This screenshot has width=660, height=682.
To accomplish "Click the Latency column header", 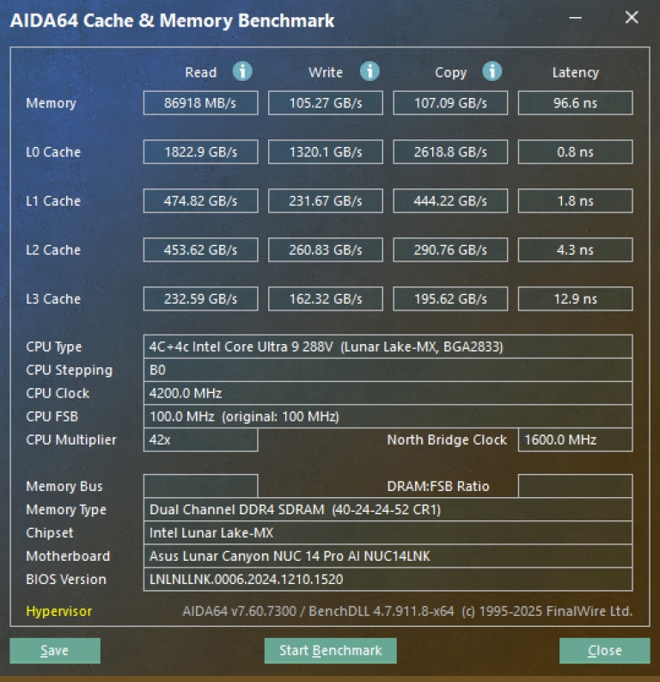I will point(575,72).
